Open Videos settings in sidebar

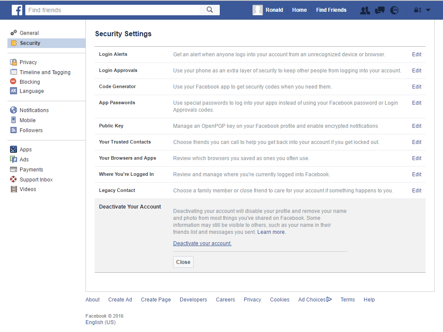(28, 189)
